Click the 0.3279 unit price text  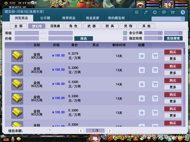(73, 54)
